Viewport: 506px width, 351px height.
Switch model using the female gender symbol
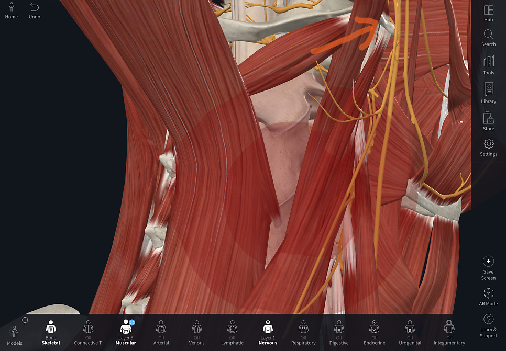pos(25,321)
